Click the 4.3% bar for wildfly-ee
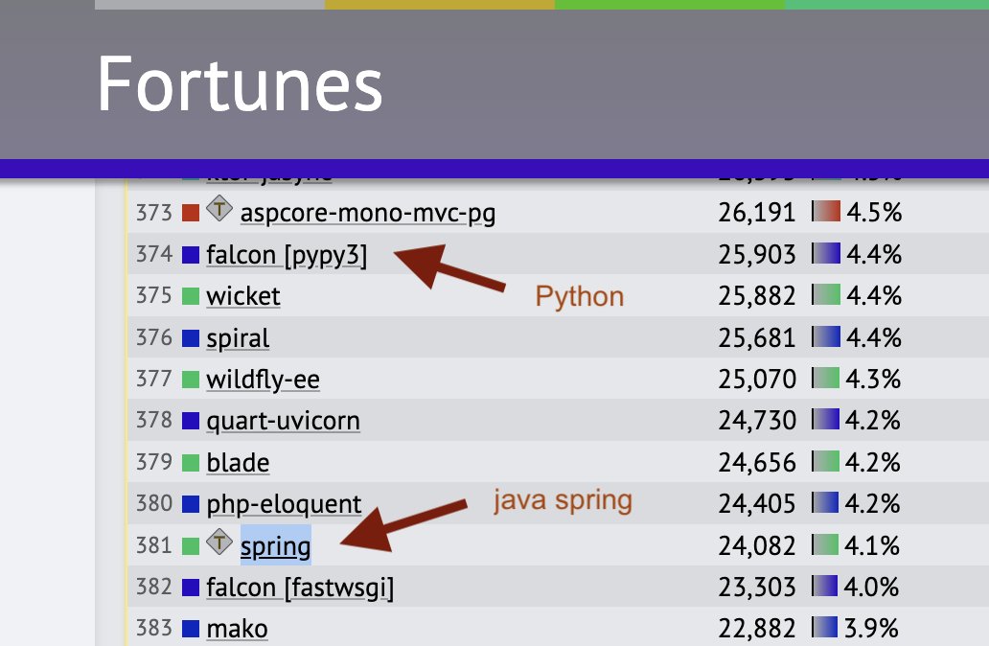 826,378
